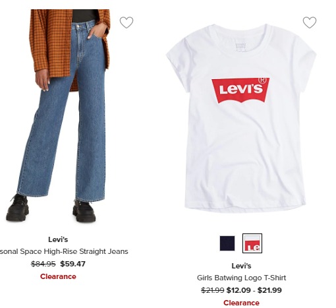
Task: Click the Clearance label below the jeans price
Action: point(58,276)
